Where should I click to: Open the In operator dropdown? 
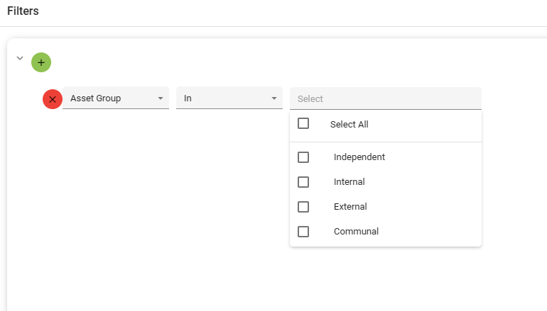(224, 98)
